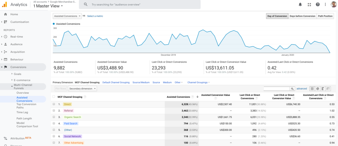The height and width of the screenshot is (146, 338).
Task: Click the table search magnifier button
Action: (x=292, y=89)
